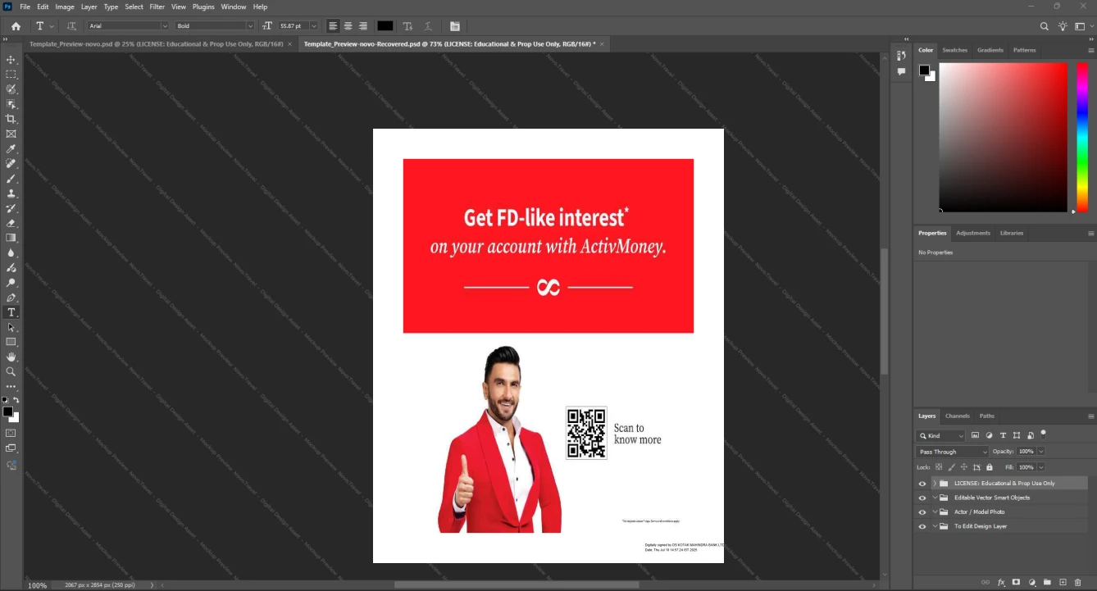Click the Search icon at top right
The height and width of the screenshot is (591, 1097).
(x=1044, y=26)
